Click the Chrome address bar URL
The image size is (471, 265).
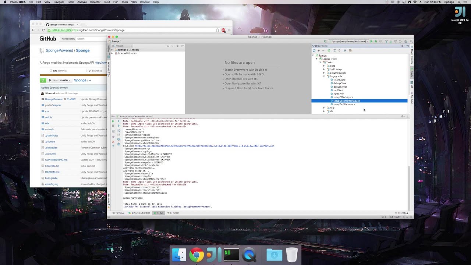99,30
